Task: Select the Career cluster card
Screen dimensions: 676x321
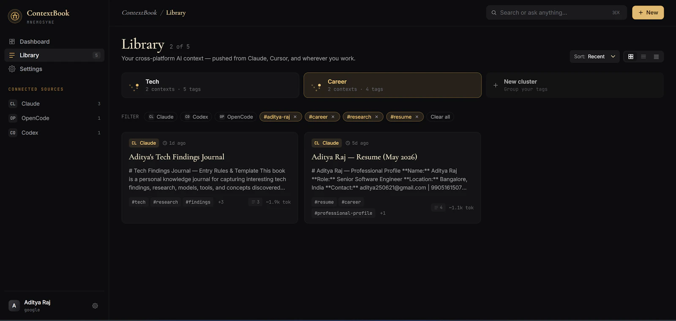Action: coord(393,85)
